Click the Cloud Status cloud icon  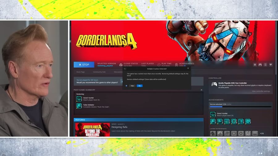coord(121,64)
